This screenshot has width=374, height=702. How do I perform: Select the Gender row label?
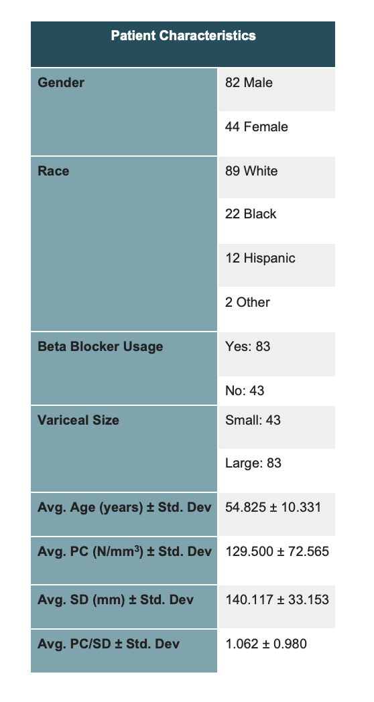coord(124,111)
